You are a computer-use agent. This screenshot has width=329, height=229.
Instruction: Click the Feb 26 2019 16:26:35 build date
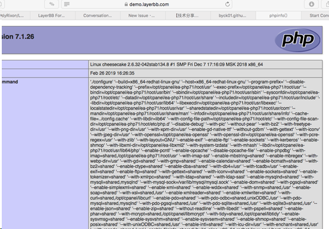(x=112, y=73)
